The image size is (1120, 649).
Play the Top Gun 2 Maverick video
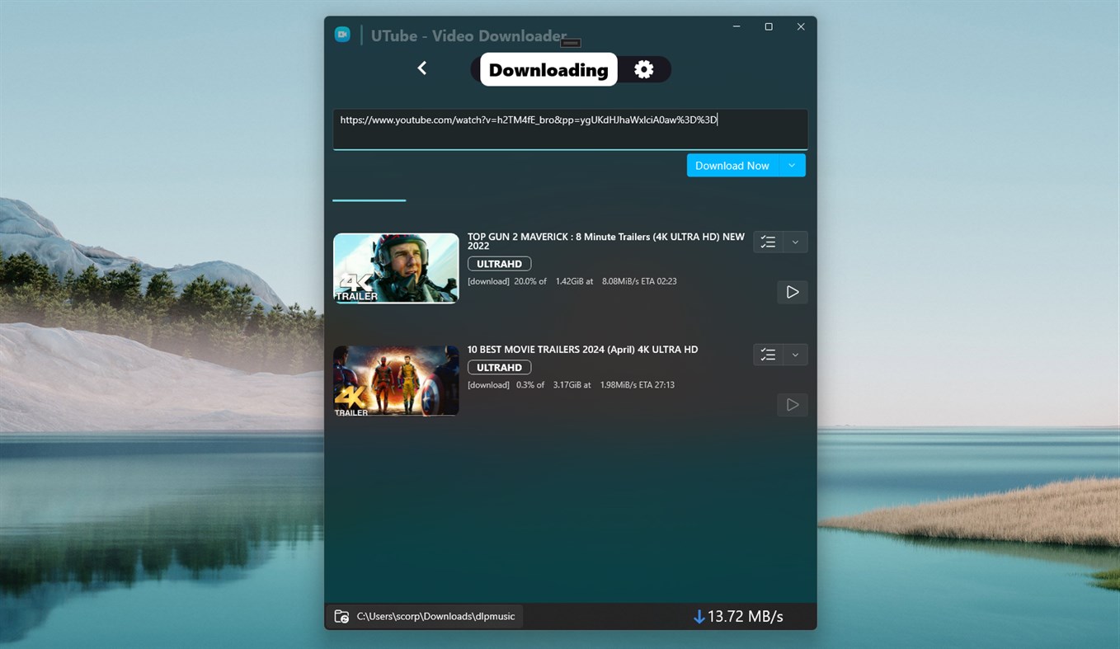792,292
